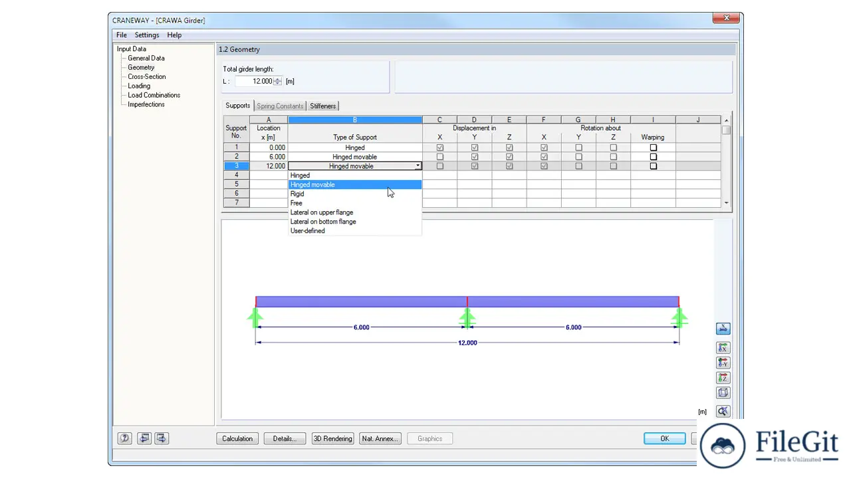This screenshot has height=478, width=851.
Task: Open the Details... dialog
Action: [x=285, y=438]
